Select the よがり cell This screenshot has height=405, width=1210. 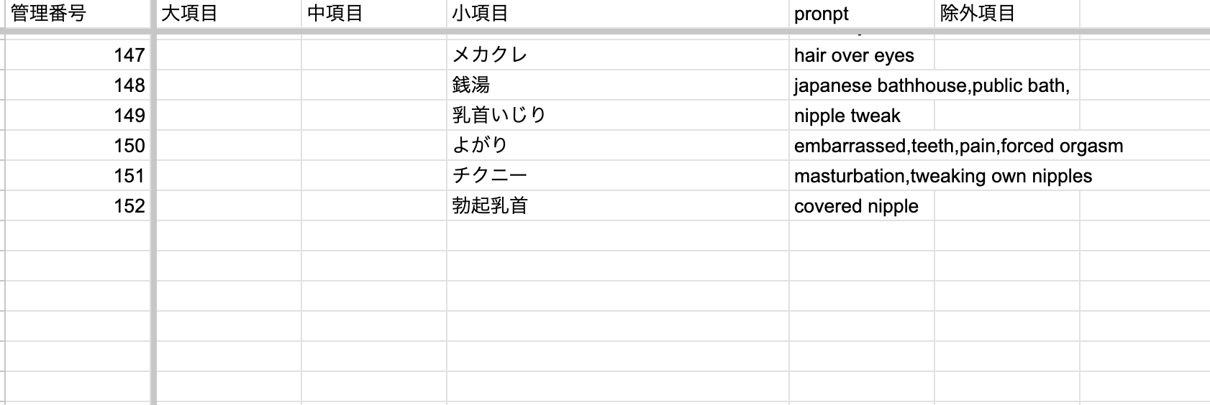(x=617, y=146)
